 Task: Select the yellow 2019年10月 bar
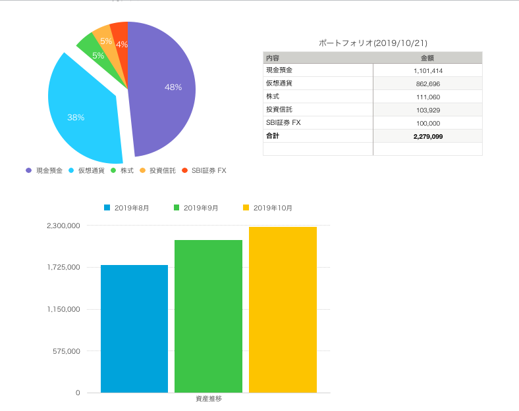tap(283, 310)
